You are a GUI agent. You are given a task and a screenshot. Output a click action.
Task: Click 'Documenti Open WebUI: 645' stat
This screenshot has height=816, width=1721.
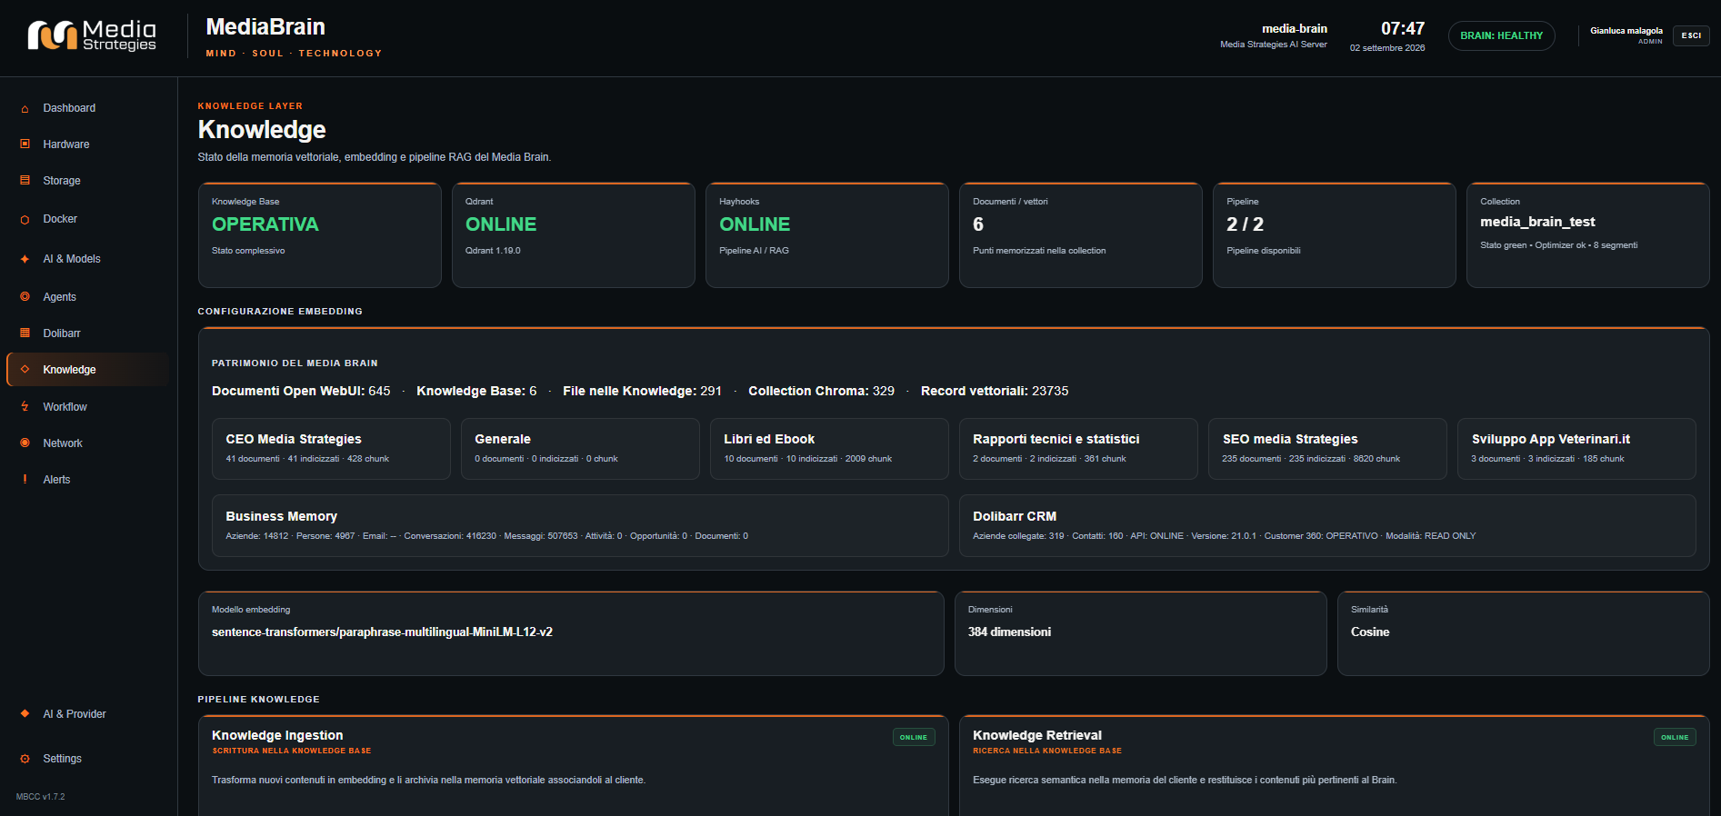[x=301, y=391]
